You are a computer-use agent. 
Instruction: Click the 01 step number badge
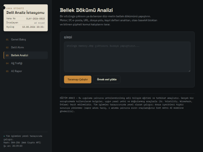7,40
